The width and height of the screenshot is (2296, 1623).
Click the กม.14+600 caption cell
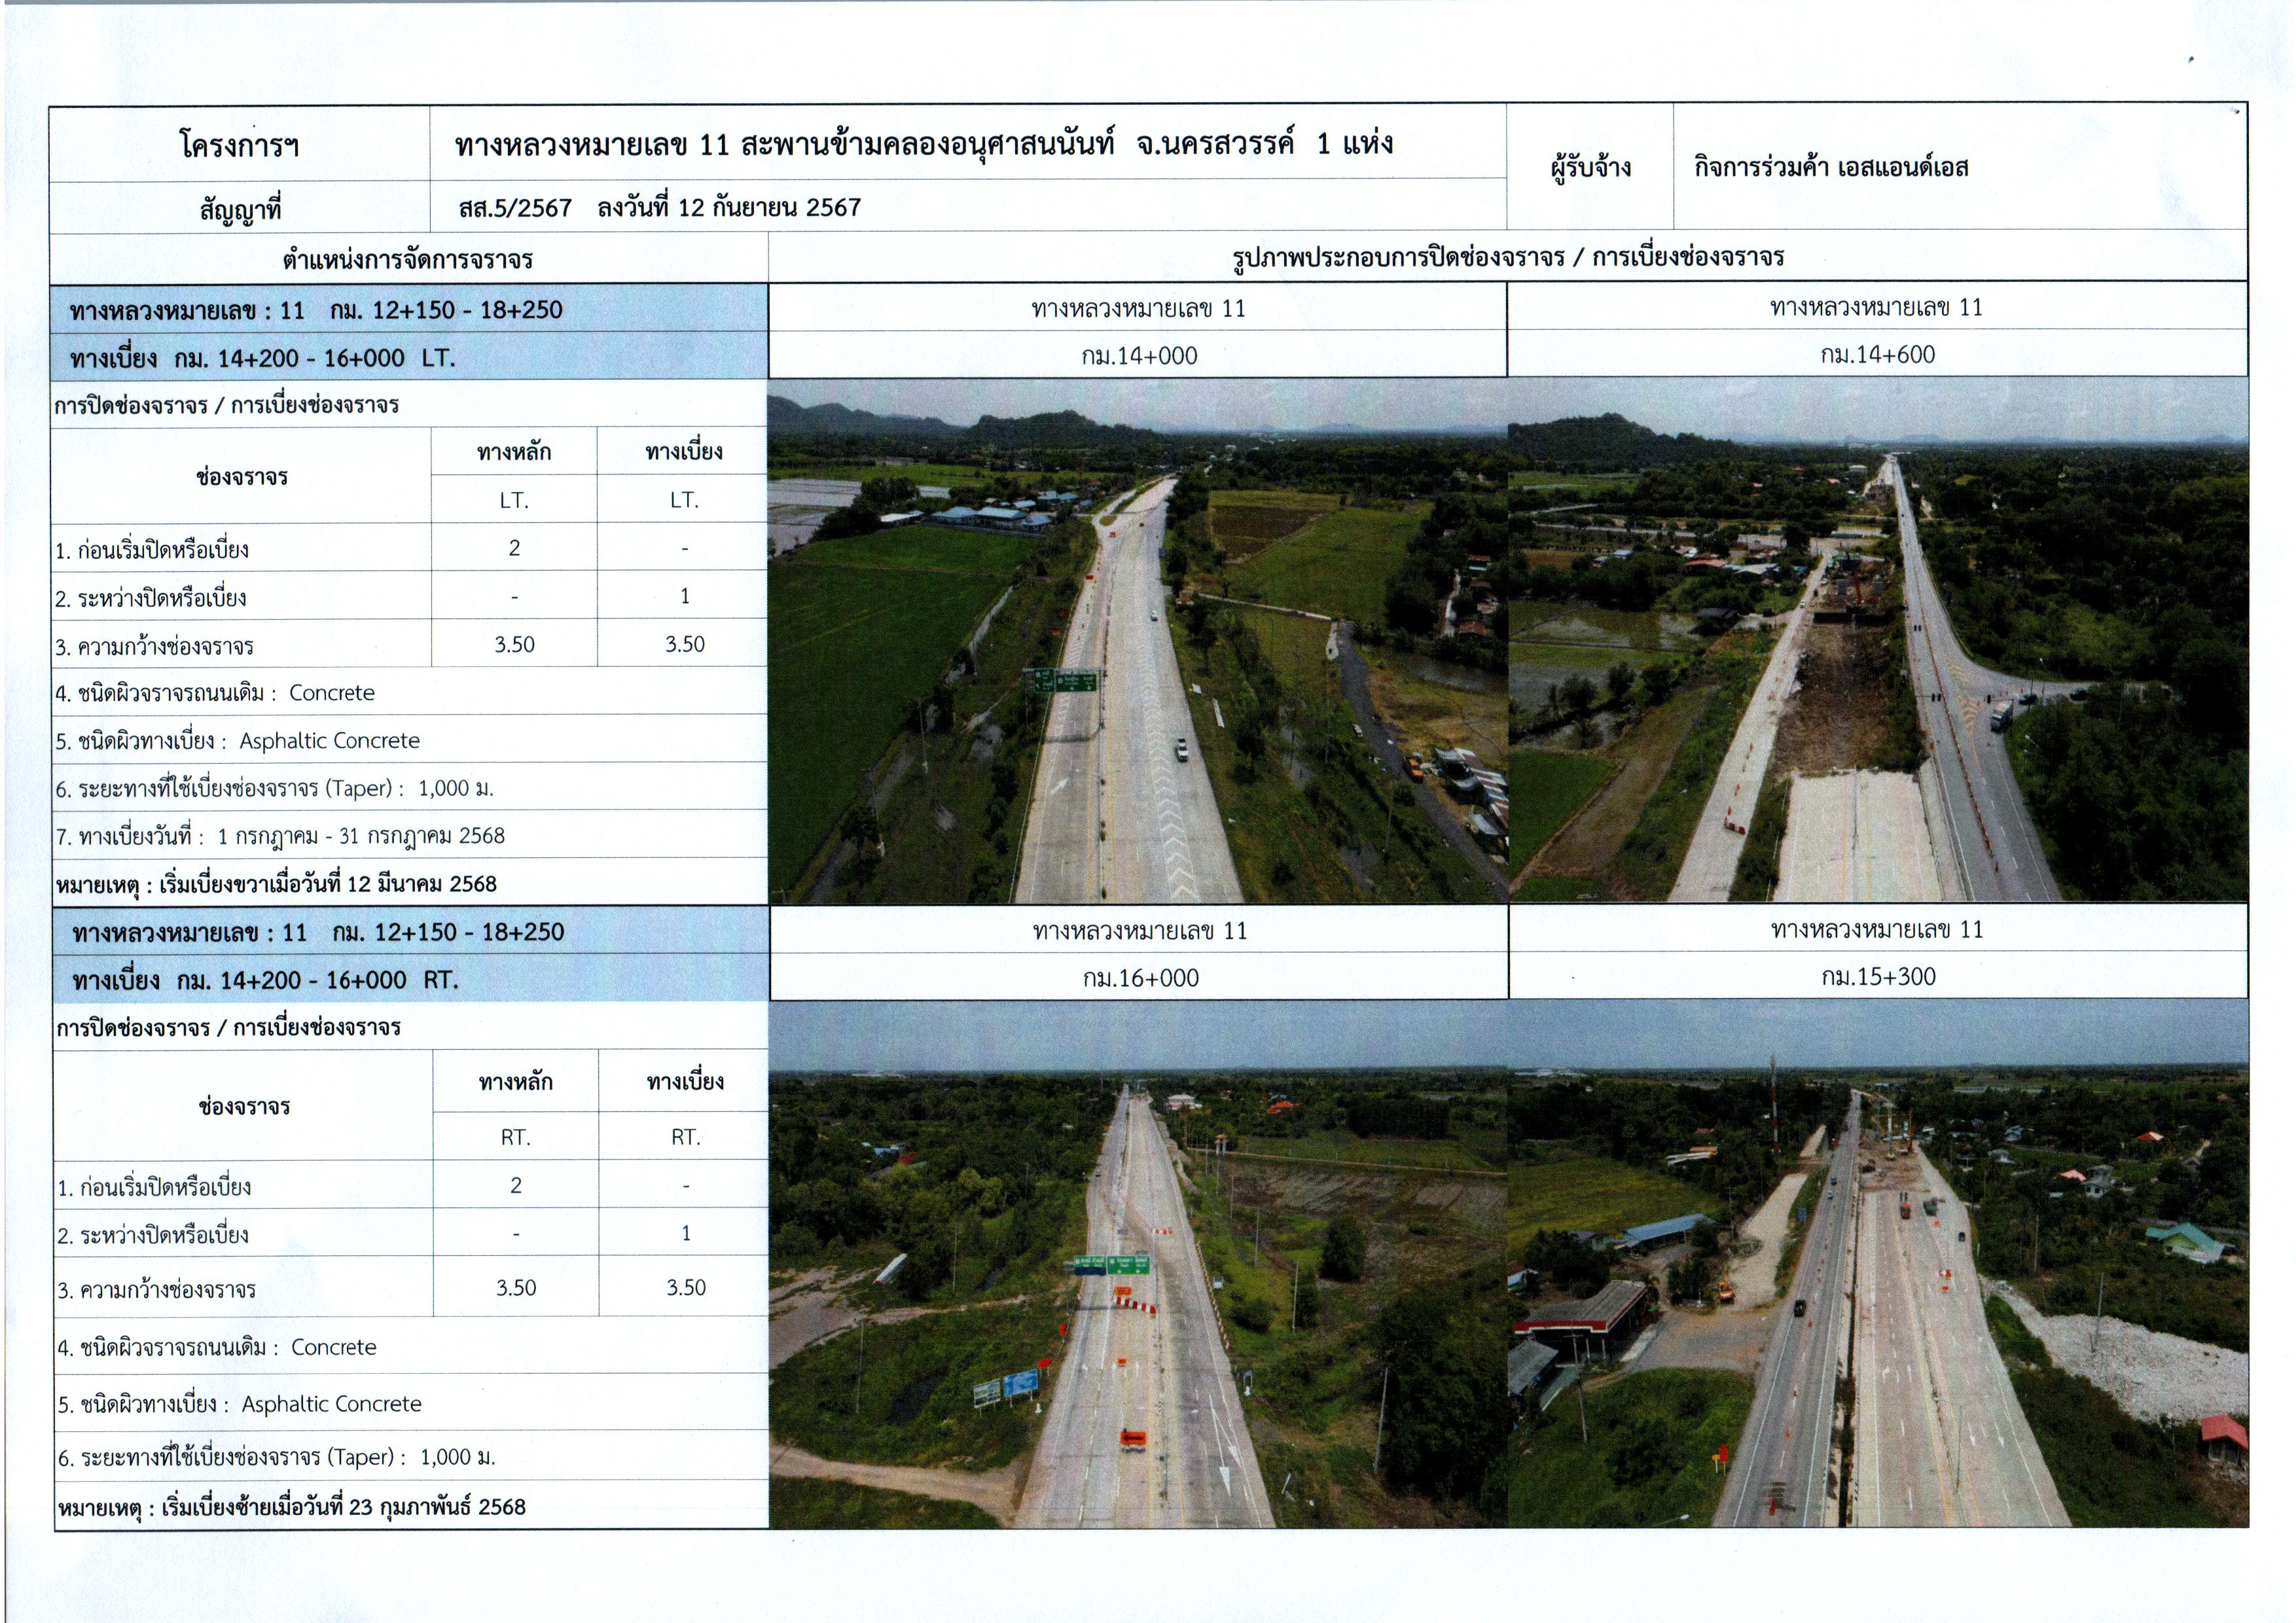[1877, 355]
